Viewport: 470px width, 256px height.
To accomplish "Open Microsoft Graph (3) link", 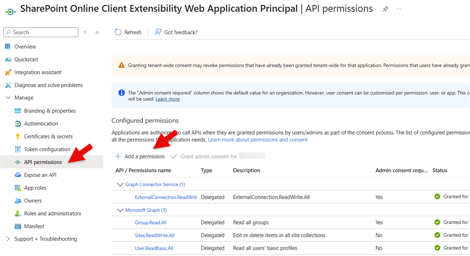I will (x=146, y=210).
